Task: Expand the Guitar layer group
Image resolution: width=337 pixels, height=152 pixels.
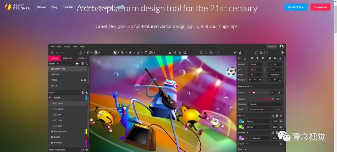Action: (x=53, y=109)
